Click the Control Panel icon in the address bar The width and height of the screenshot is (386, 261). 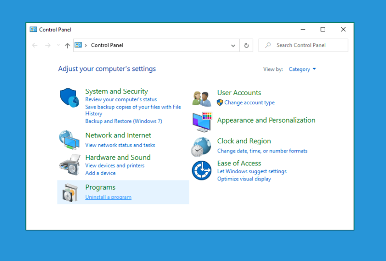(x=78, y=45)
